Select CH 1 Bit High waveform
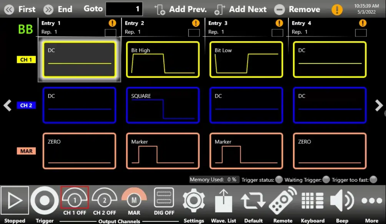Image resolution: width=386 pixels, height=224 pixels. click(x=163, y=60)
